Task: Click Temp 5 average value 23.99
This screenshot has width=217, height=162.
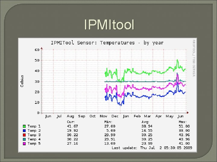Action: [147, 143]
